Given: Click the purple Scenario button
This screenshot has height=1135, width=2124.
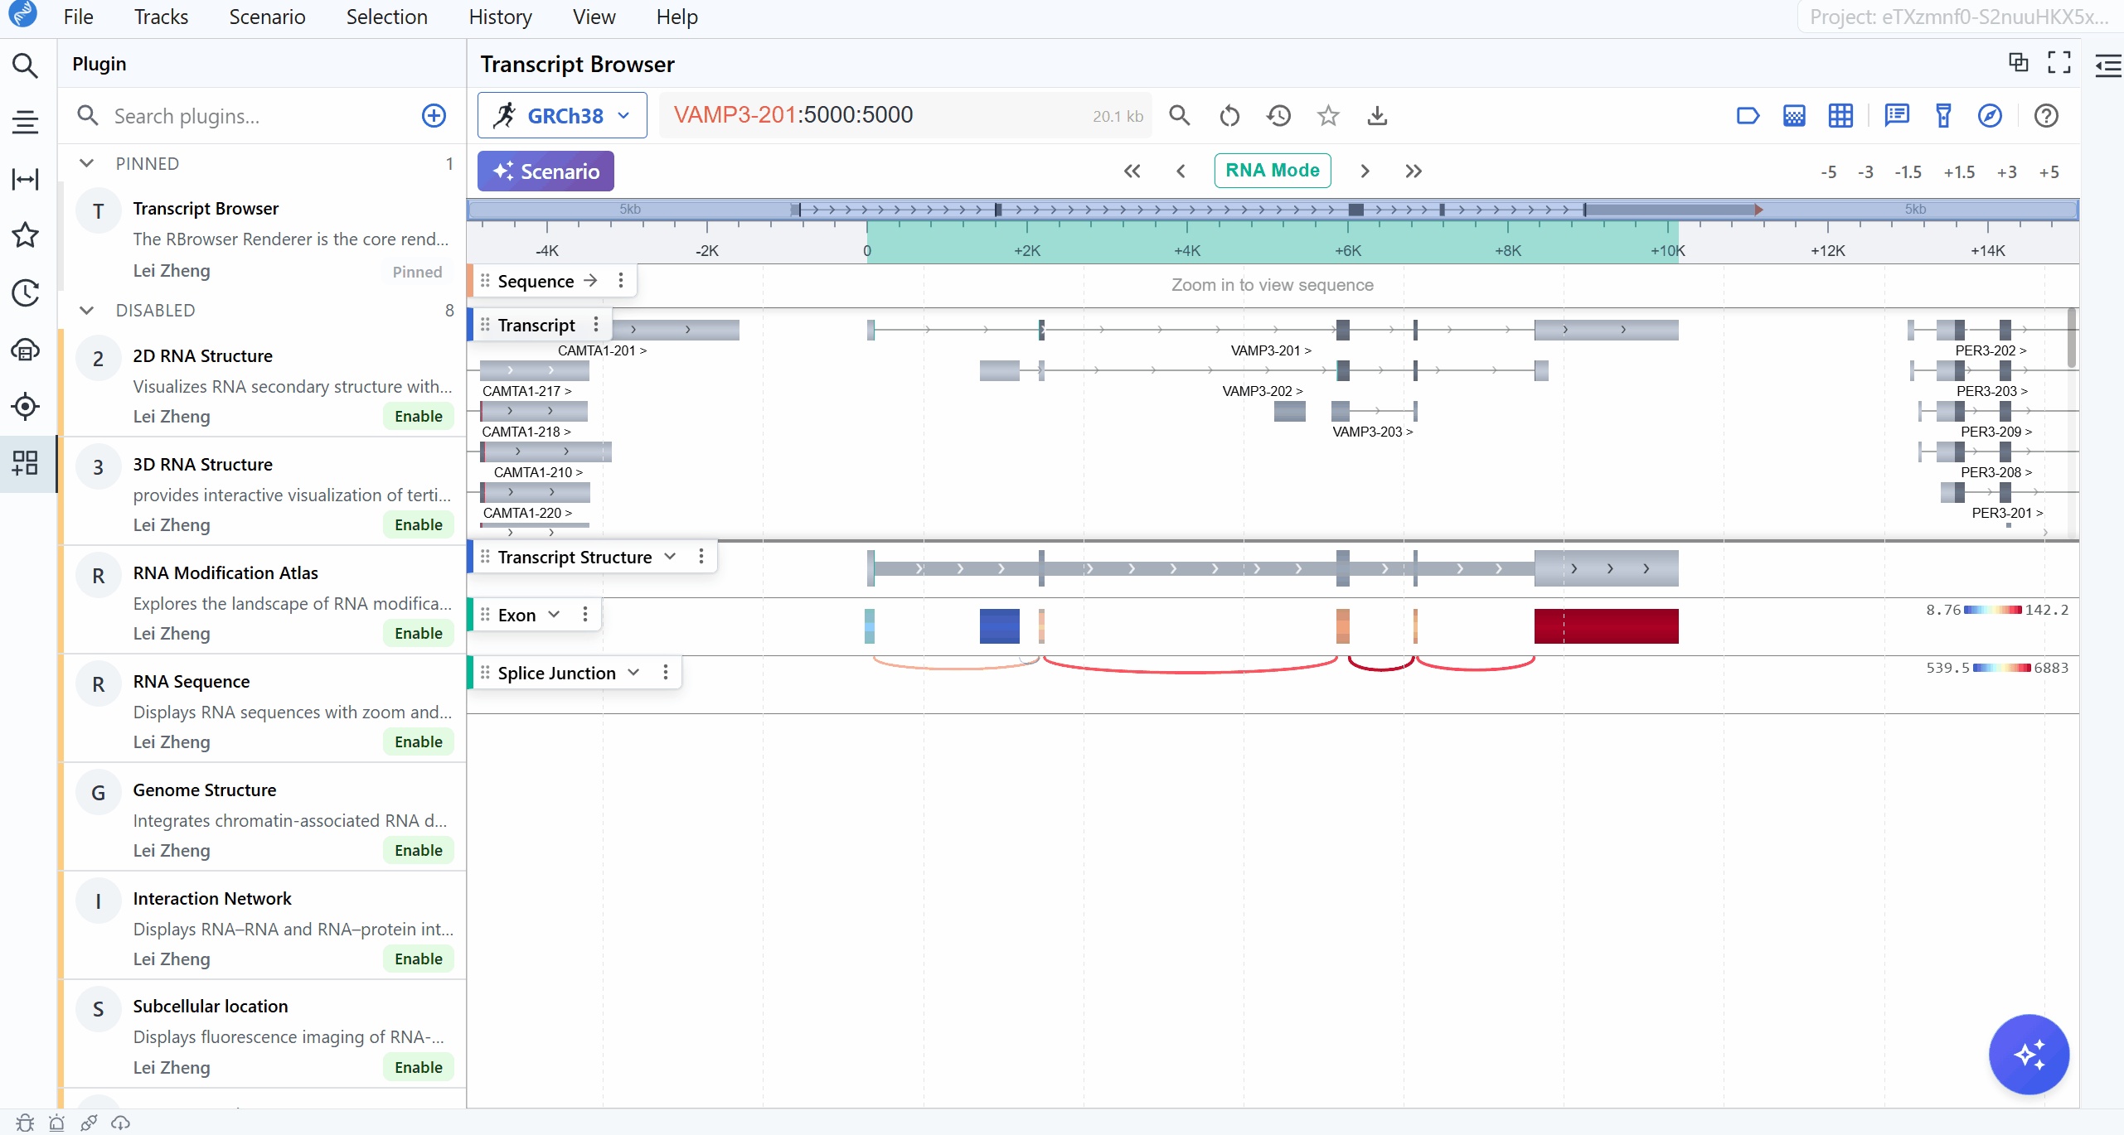Looking at the screenshot, I should [546, 171].
